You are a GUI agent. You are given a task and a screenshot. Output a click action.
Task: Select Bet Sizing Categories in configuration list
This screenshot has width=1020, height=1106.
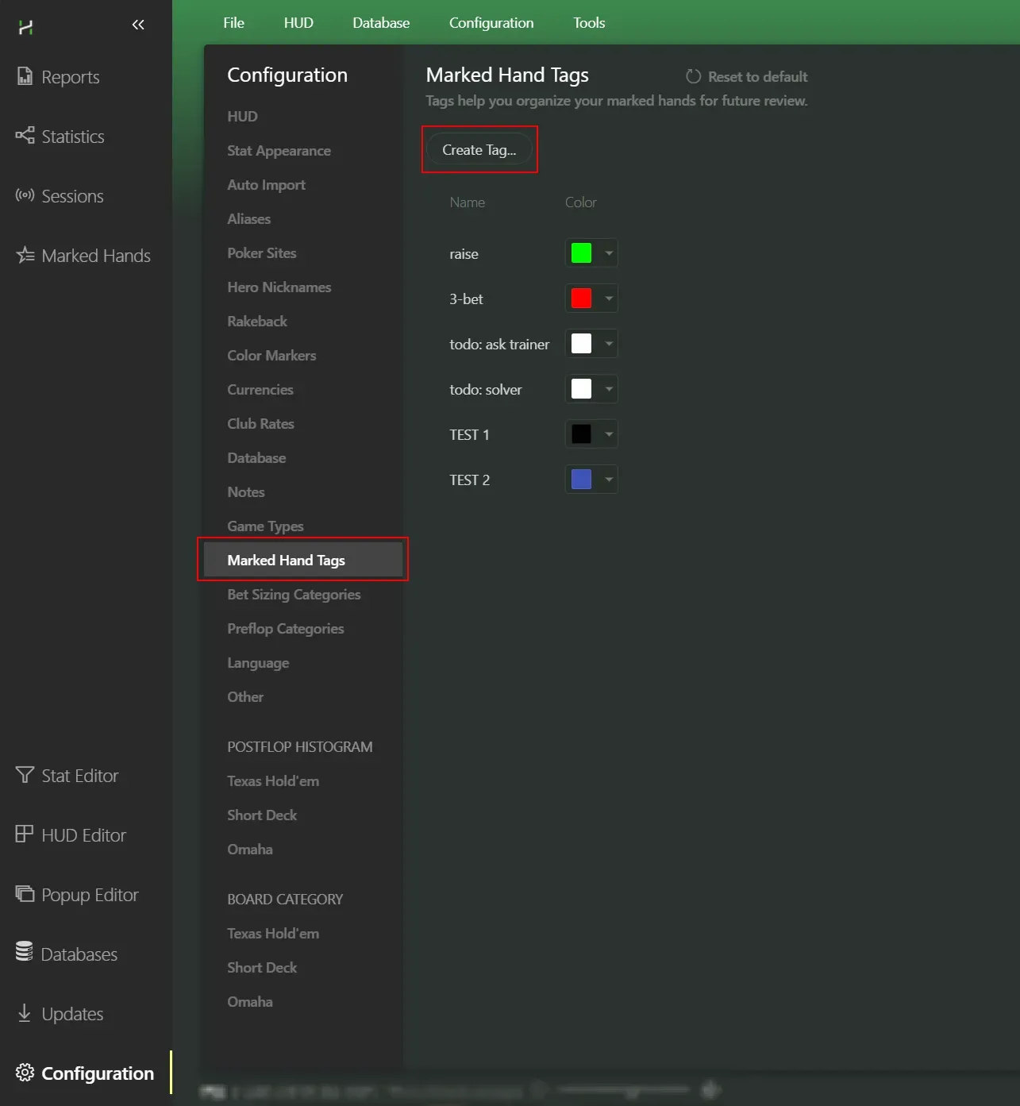(x=294, y=595)
